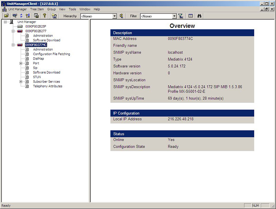Open Configuration File Fetching item
This screenshot has height=209, width=276.
(x=51, y=54)
